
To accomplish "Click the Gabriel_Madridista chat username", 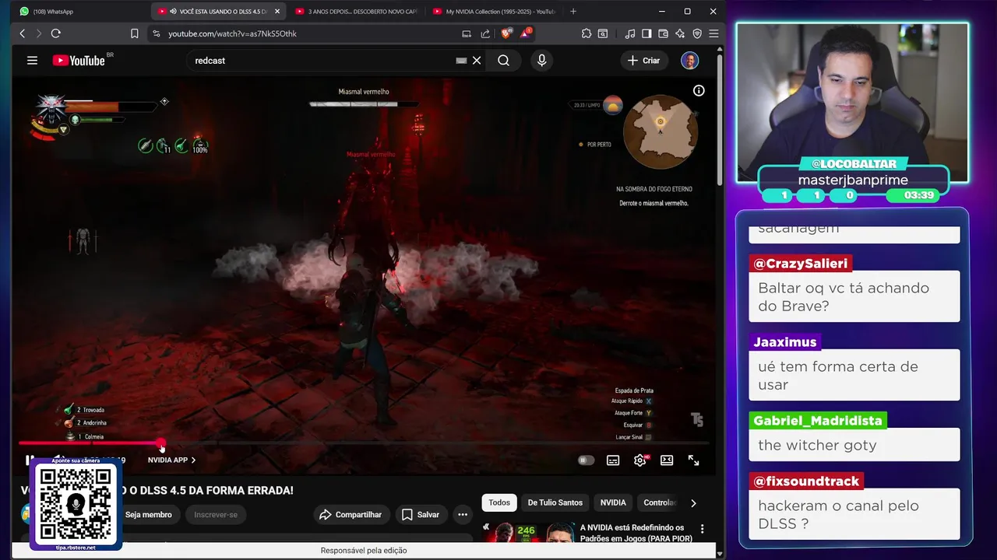I will [x=818, y=421].
